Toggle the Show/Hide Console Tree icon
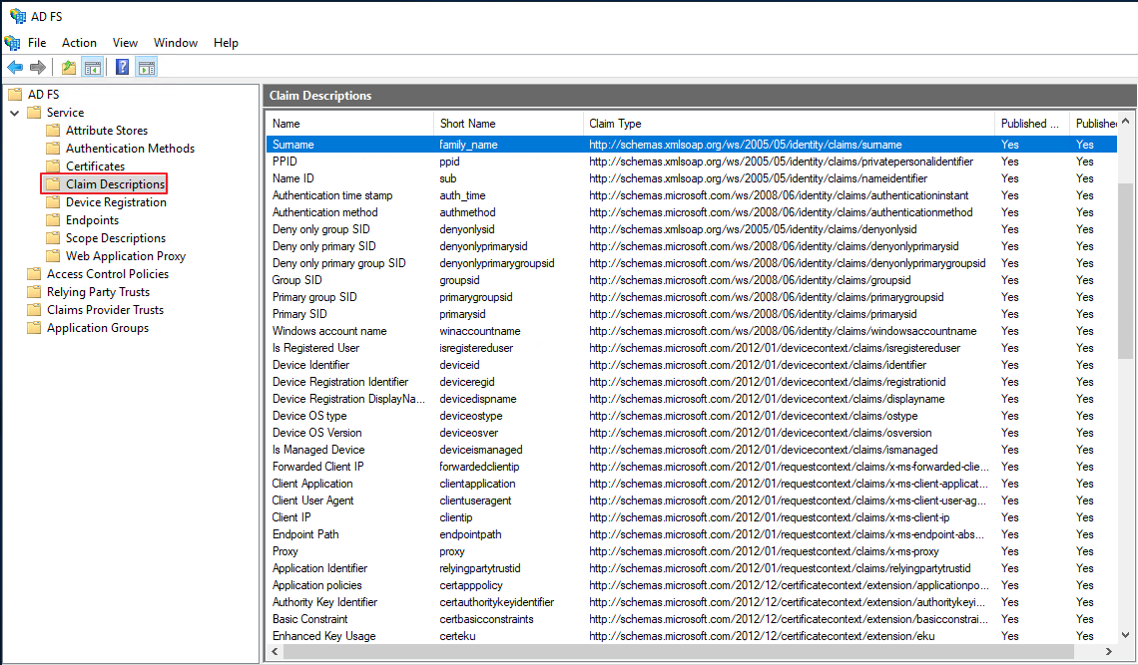Viewport: 1138px width, 665px height. (92, 68)
